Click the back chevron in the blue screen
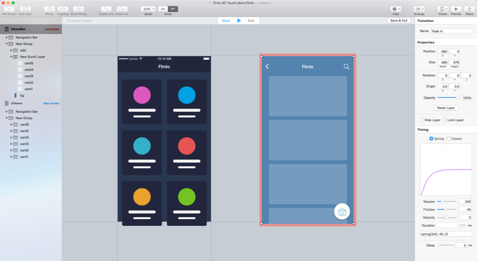 click(267, 66)
